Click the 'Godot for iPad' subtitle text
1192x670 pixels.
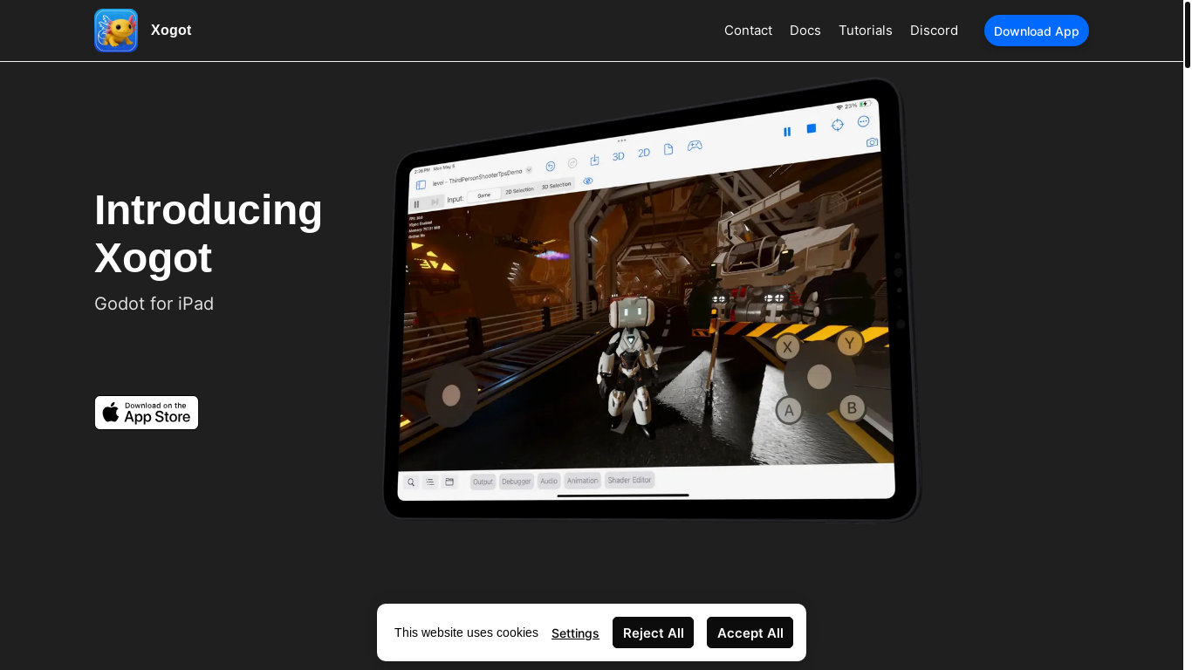pos(154,304)
